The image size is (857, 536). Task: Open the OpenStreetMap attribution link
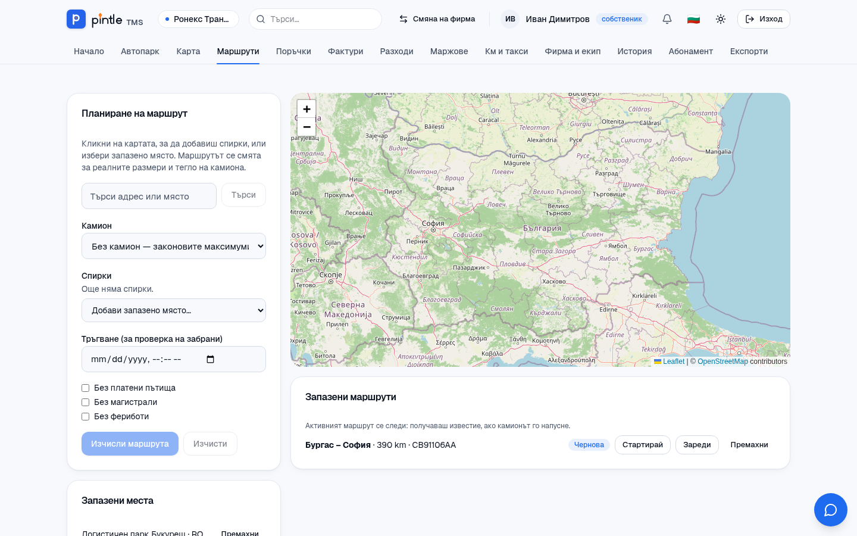click(x=722, y=362)
